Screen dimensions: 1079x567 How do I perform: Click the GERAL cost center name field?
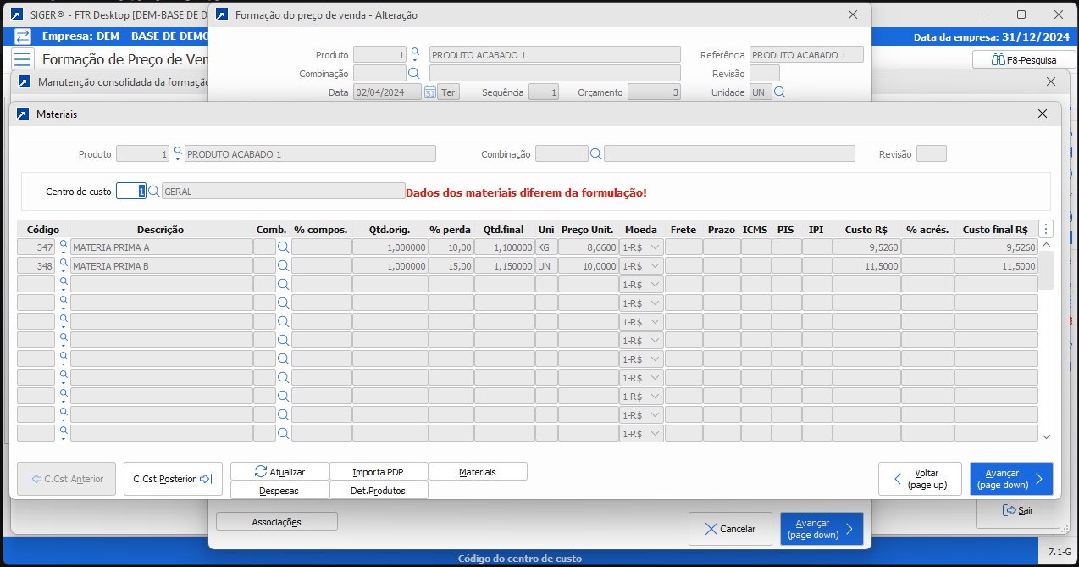[x=283, y=192]
